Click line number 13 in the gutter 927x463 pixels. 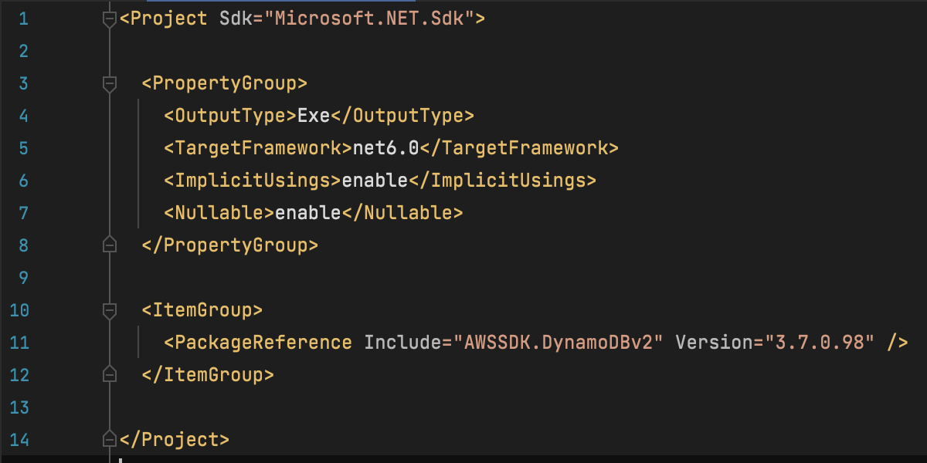tap(19, 407)
